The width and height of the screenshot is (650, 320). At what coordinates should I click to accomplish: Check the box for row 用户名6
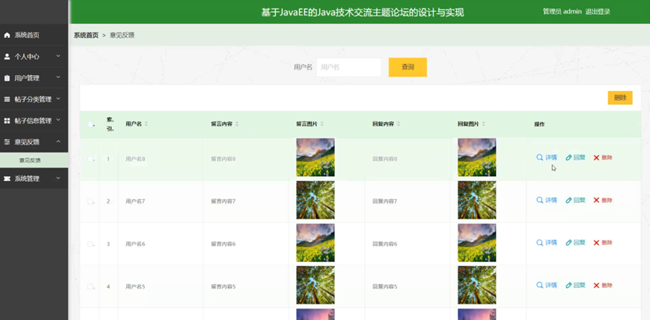point(90,244)
